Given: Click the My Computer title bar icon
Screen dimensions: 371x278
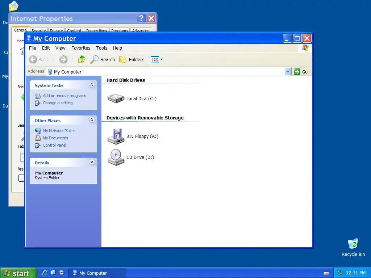Looking at the screenshot, I should 29,38.
